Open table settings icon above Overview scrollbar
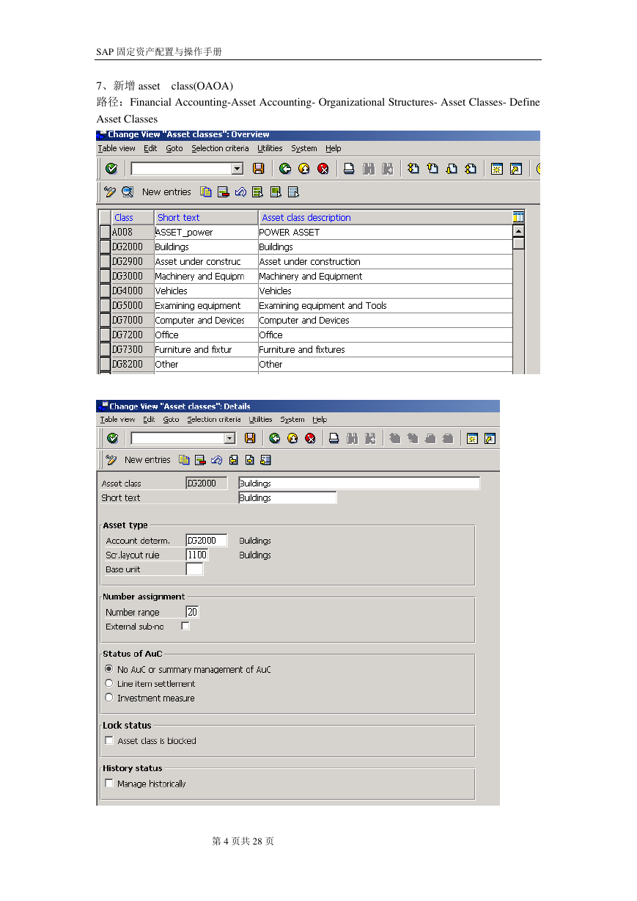This screenshot has width=637, height=901. [x=518, y=217]
